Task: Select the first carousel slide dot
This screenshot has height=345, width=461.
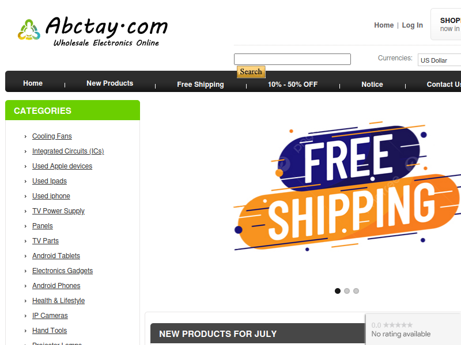Action: pyautogui.click(x=338, y=291)
